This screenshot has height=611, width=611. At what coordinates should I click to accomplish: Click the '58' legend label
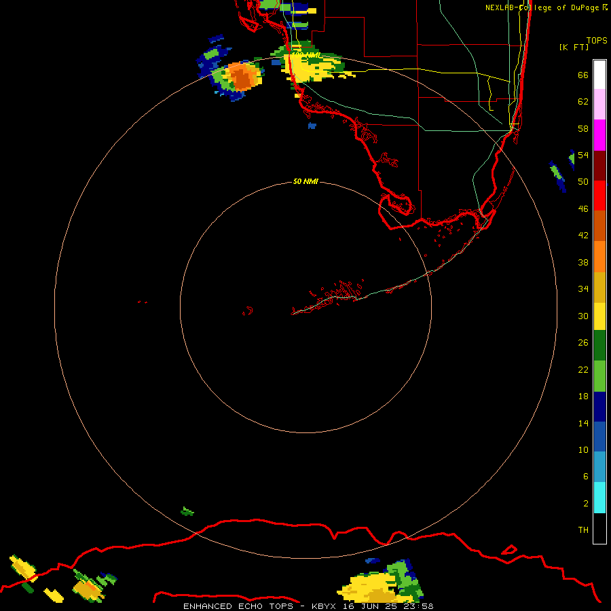(583, 128)
